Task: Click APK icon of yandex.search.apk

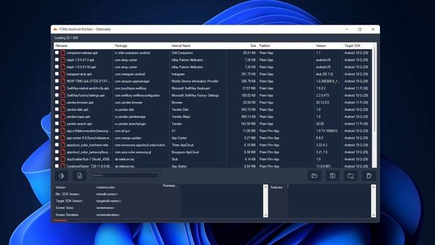Action: tap(63, 124)
